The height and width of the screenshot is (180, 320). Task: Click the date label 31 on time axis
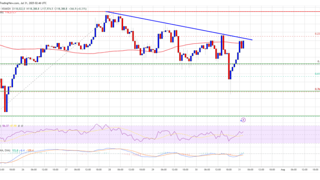point(240,170)
